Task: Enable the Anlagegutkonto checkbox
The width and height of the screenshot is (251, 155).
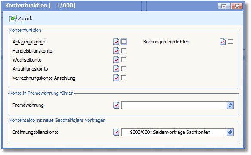Action: tap(124, 42)
